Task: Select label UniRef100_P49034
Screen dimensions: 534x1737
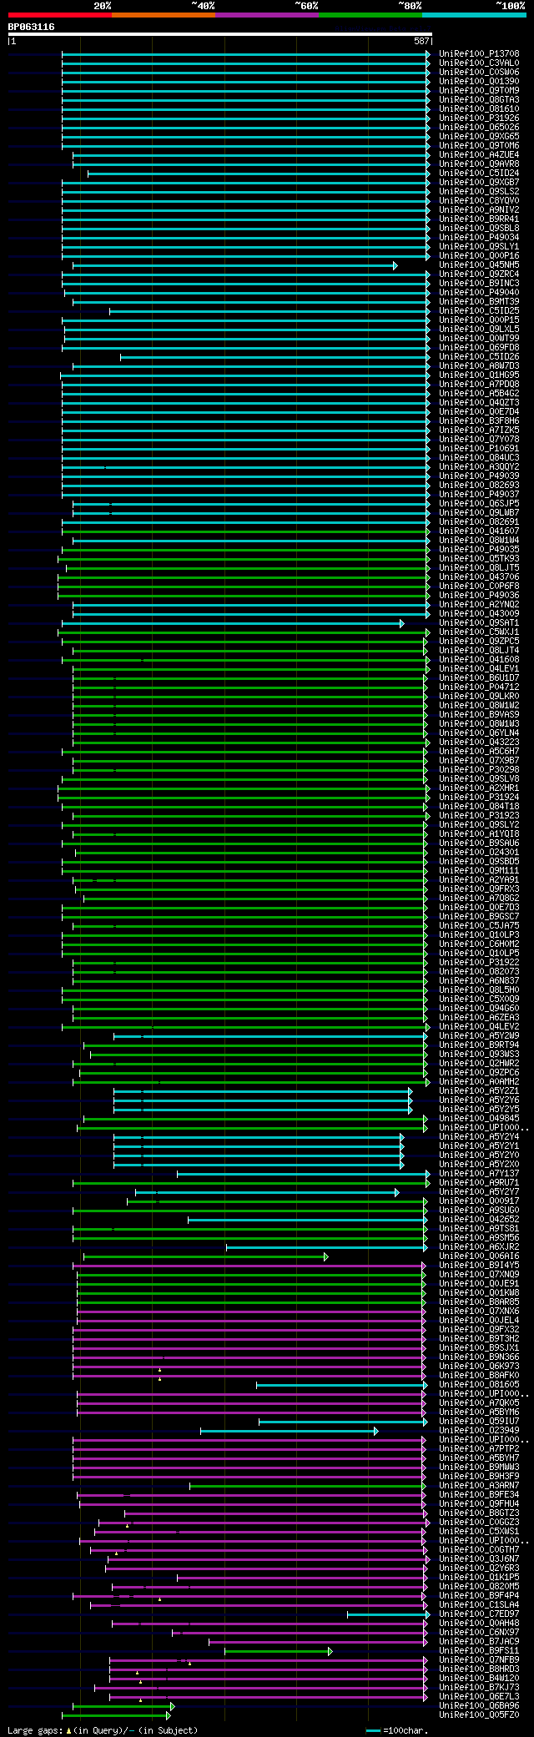Action: click(479, 238)
